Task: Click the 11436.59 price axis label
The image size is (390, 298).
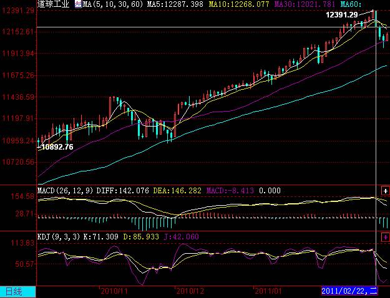Action: click(18, 97)
